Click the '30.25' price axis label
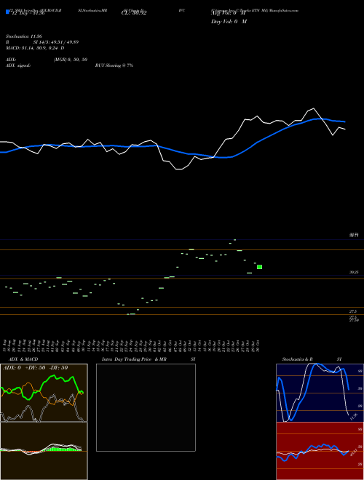The height and width of the screenshot is (480, 364). (x=354, y=272)
